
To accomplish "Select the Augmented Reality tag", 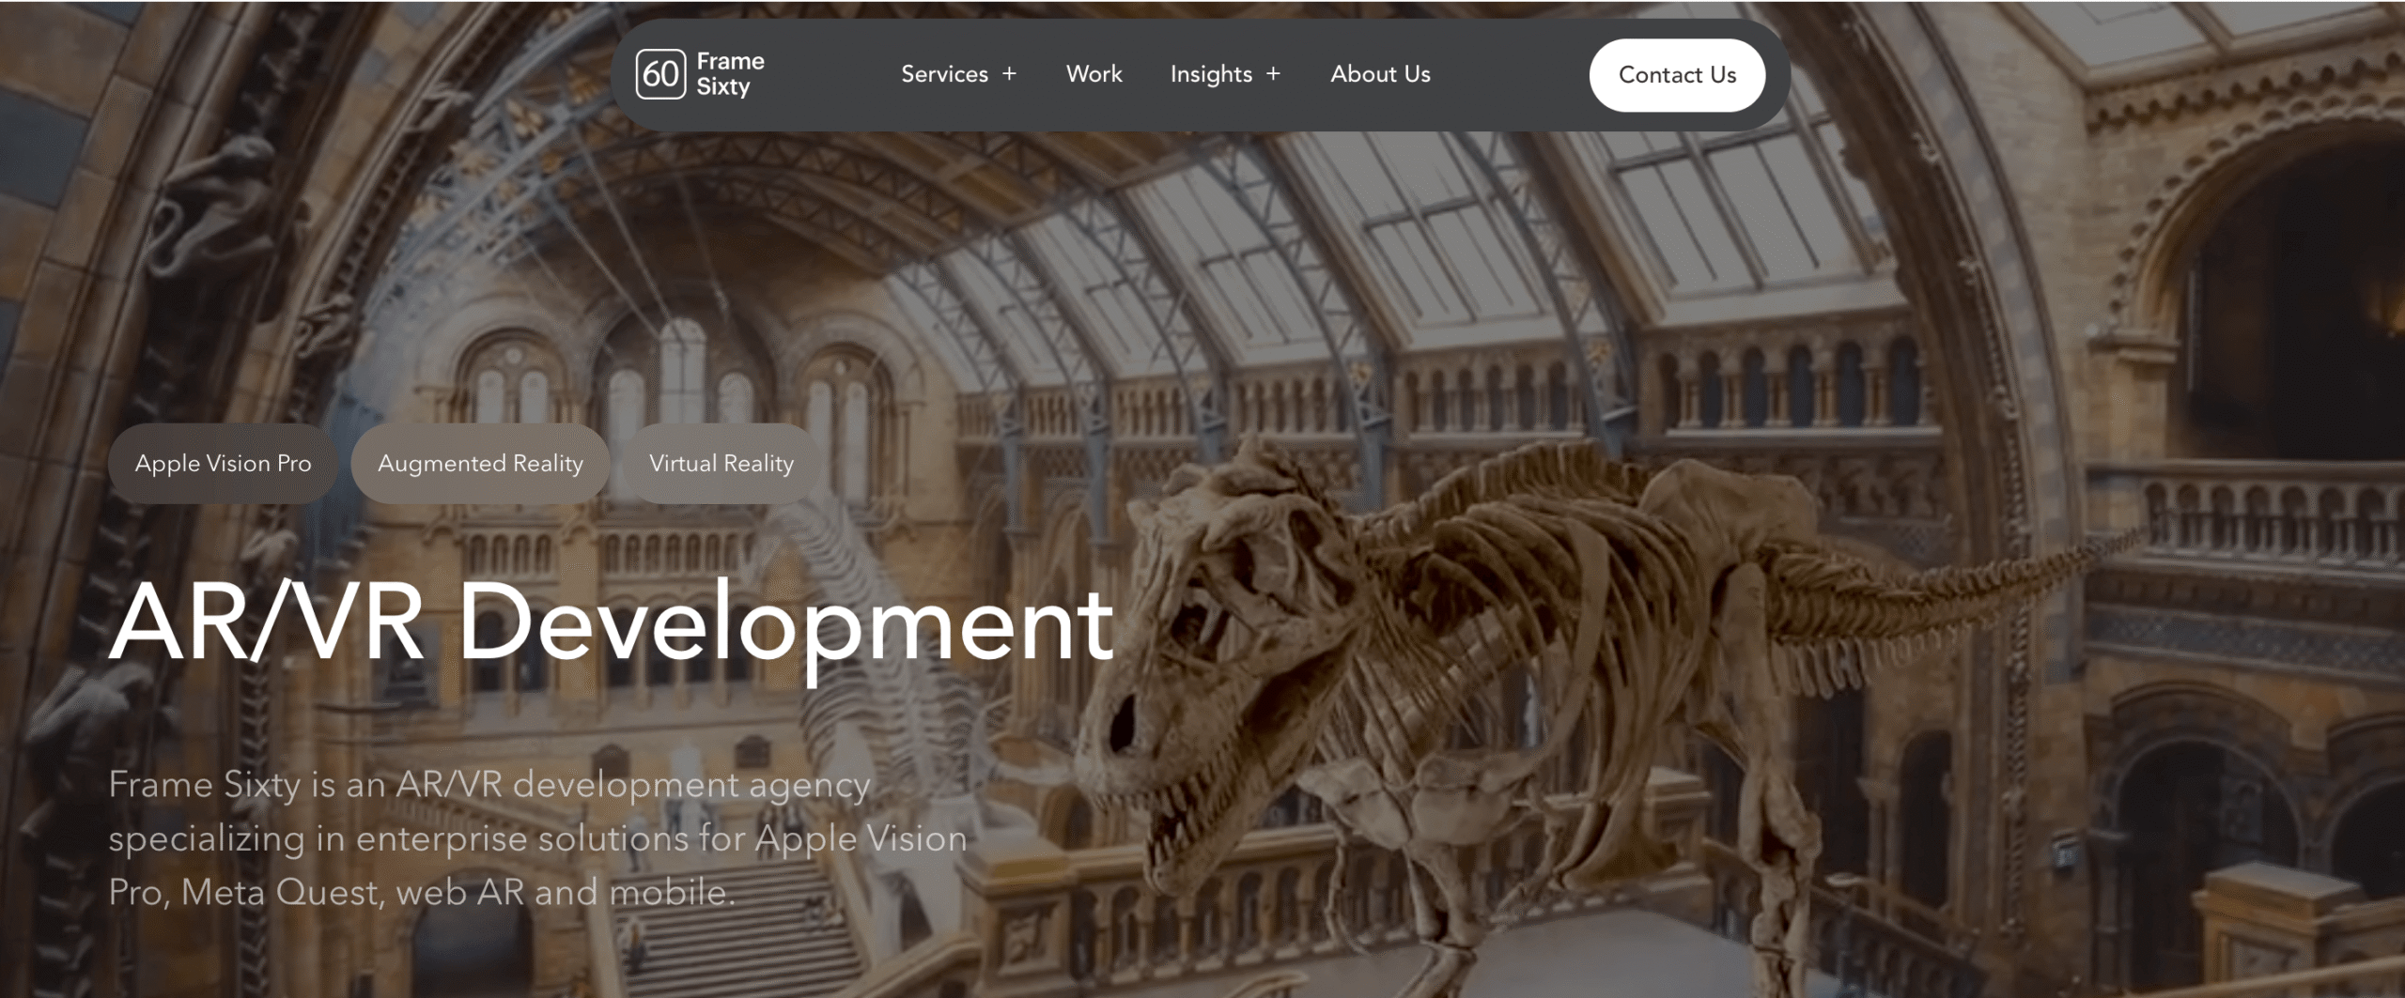I will tap(480, 463).
